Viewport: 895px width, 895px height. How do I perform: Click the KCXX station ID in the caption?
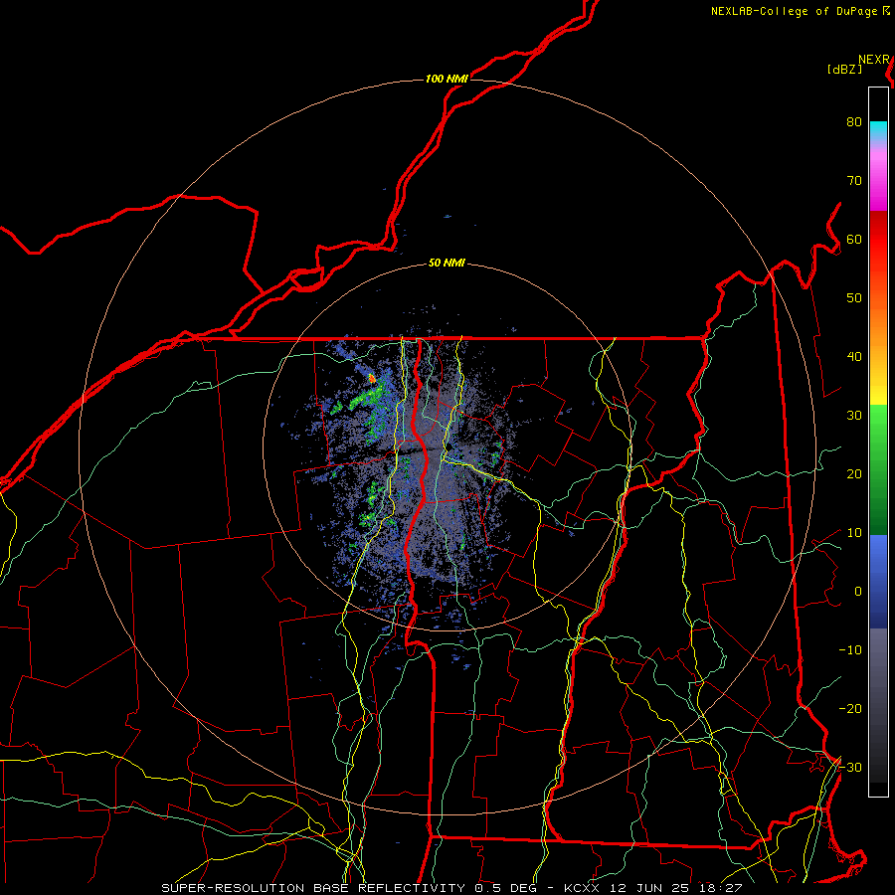pos(584,888)
